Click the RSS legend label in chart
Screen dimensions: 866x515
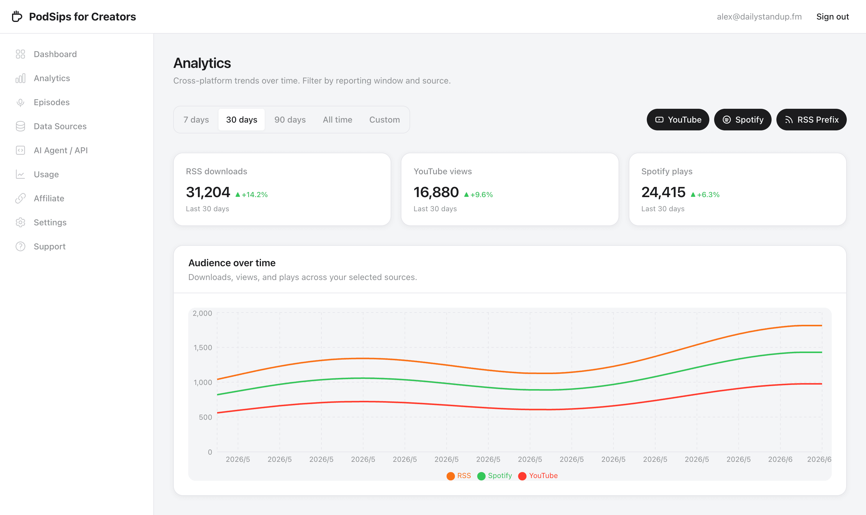(x=464, y=475)
